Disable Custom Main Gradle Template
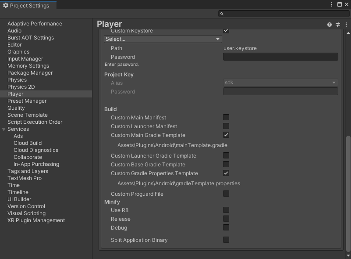Screen dimensions: 351x259 point(226,135)
